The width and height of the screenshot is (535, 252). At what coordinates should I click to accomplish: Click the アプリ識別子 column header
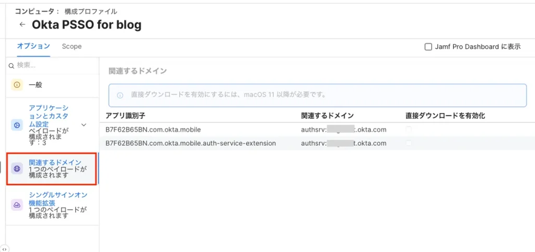click(124, 116)
